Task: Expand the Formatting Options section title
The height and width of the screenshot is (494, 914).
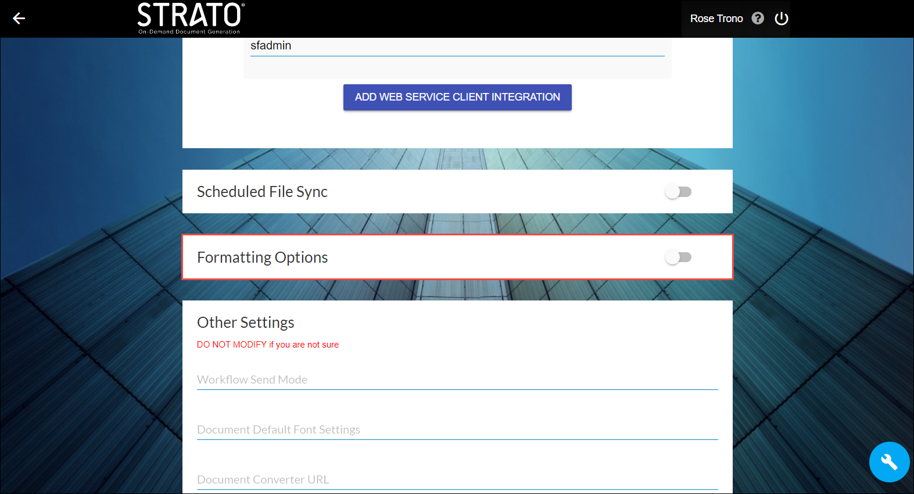Action: point(262,257)
